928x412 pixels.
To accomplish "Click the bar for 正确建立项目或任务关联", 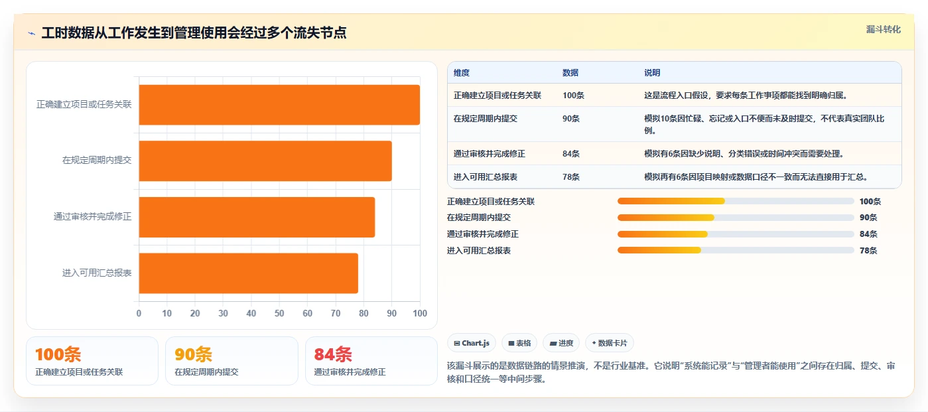I will [279, 105].
